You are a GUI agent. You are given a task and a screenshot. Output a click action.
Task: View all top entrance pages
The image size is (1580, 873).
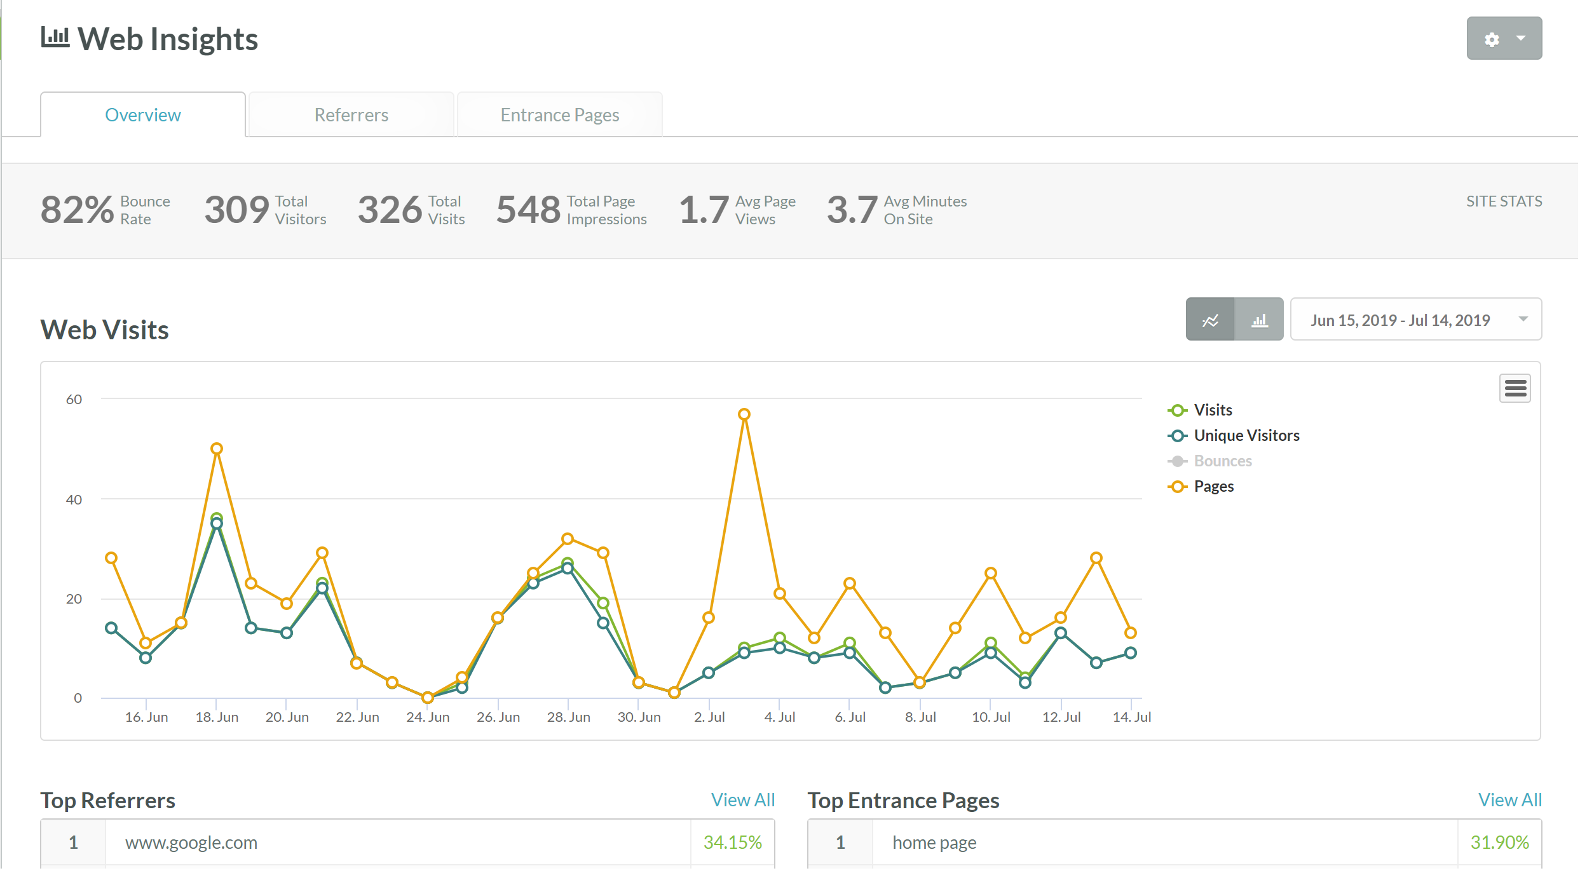click(1509, 800)
